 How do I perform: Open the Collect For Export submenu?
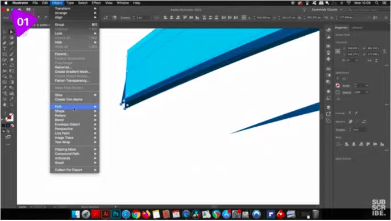[x=74, y=170]
